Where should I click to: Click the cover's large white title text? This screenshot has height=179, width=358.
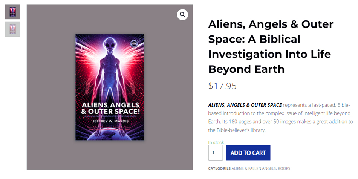[x=109, y=108]
